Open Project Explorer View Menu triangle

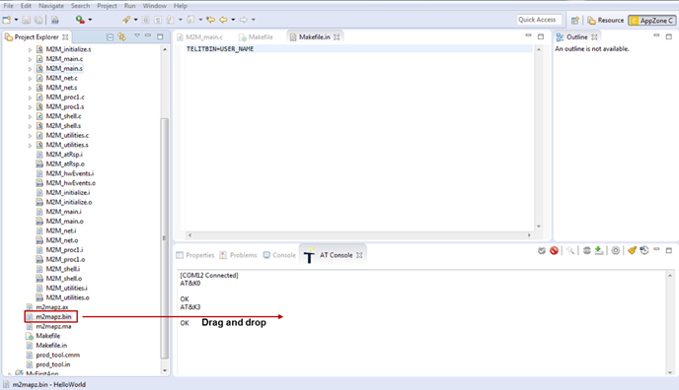click(x=137, y=35)
